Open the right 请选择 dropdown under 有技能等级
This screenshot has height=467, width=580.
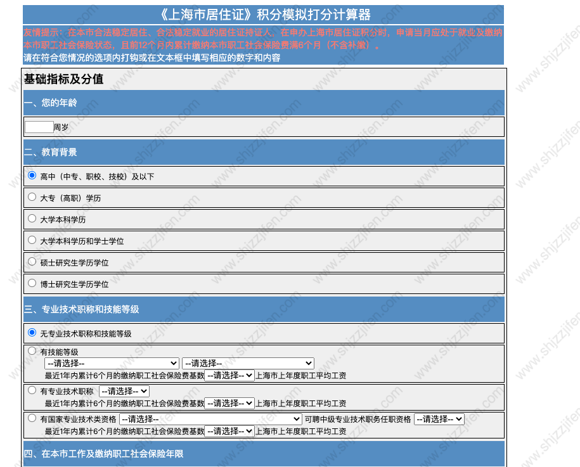click(248, 363)
